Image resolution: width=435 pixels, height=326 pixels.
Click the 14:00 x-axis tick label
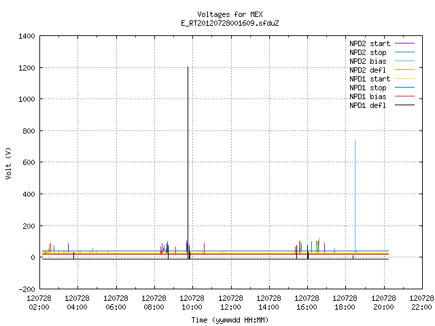point(269,308)
